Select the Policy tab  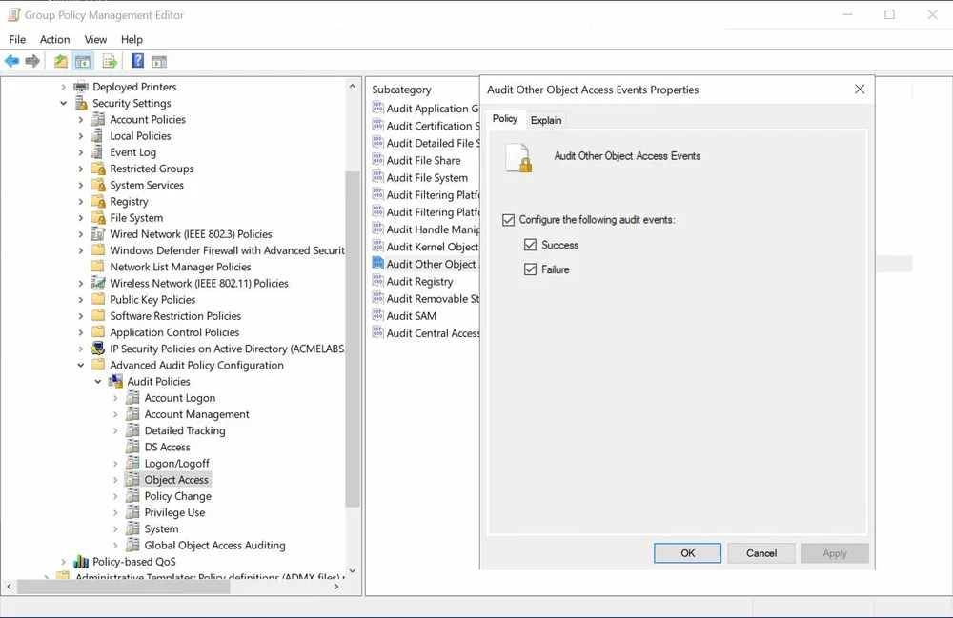505,118
